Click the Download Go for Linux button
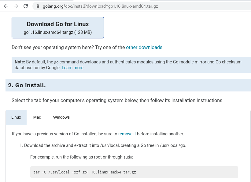This screenshot has height=182, width=251. pyautogui.click(x=58, y=28)
